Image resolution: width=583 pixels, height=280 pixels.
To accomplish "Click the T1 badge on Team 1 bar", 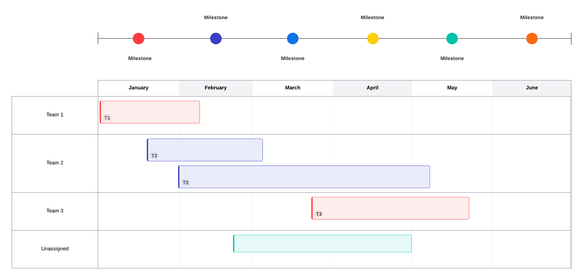I will (107, 118).
